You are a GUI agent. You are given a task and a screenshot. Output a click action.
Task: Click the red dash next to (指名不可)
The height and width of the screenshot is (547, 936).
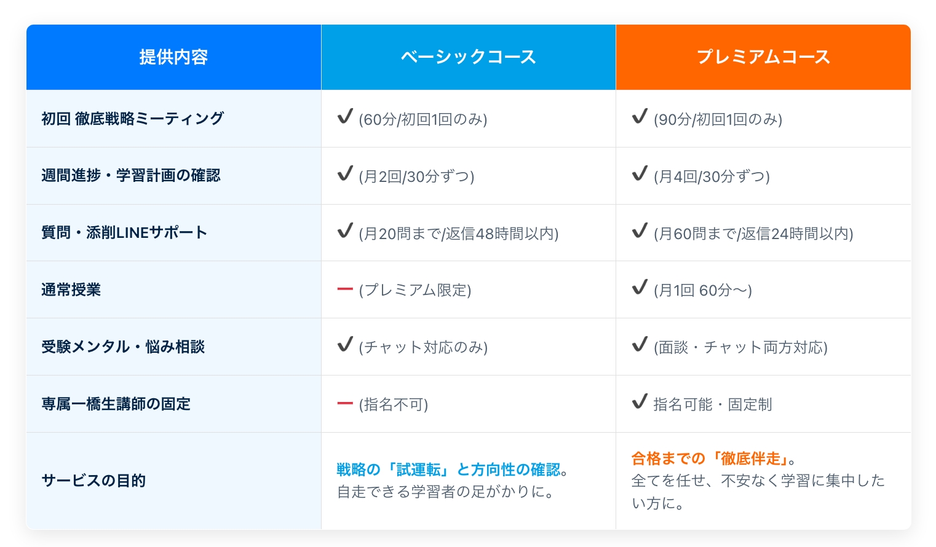345,403
